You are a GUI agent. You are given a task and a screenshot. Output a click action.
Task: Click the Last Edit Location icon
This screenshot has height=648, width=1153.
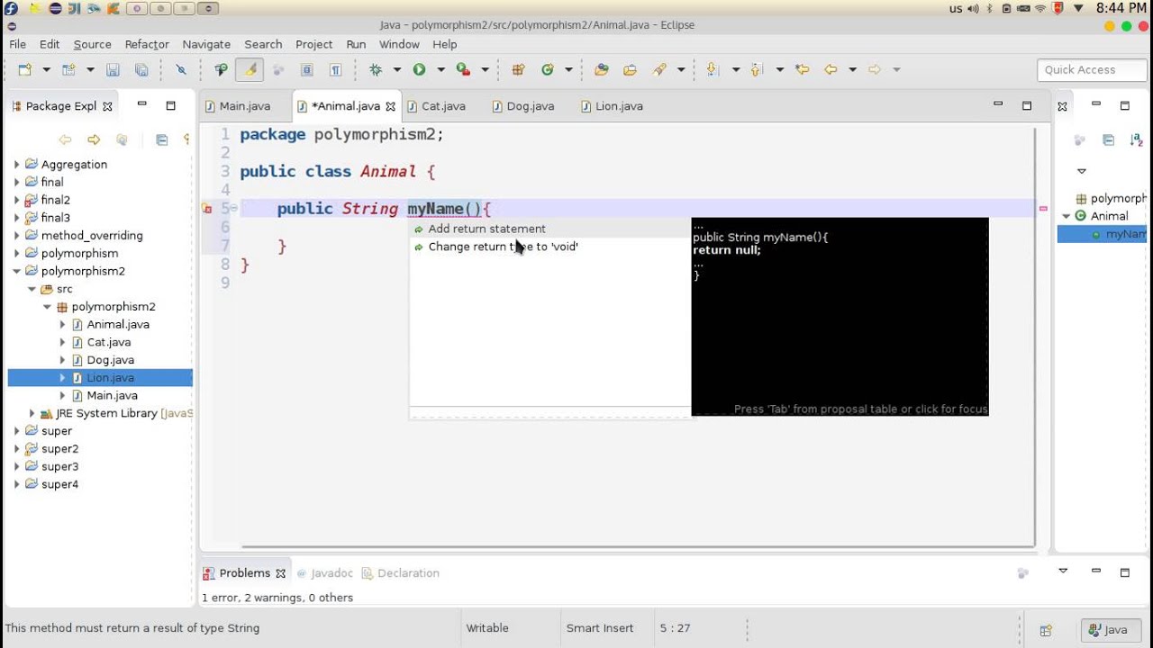pos(802,69)
